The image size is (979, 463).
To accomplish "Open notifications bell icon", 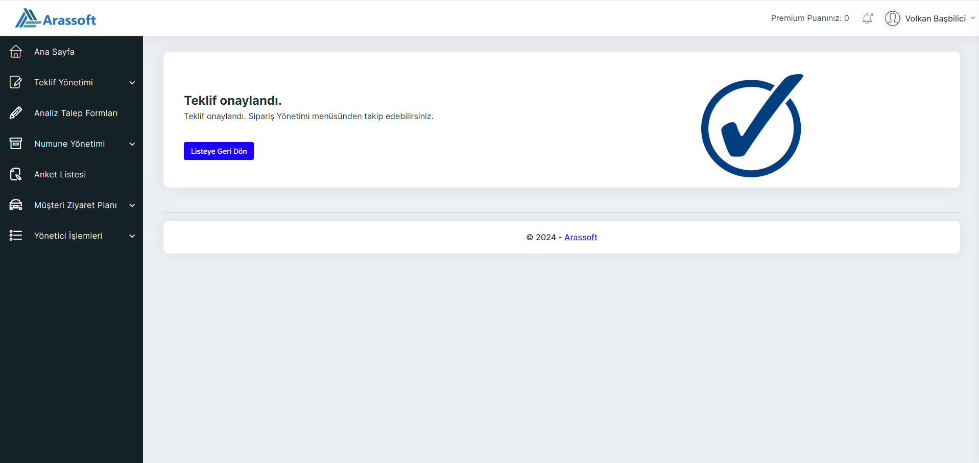I will (867, 18).
